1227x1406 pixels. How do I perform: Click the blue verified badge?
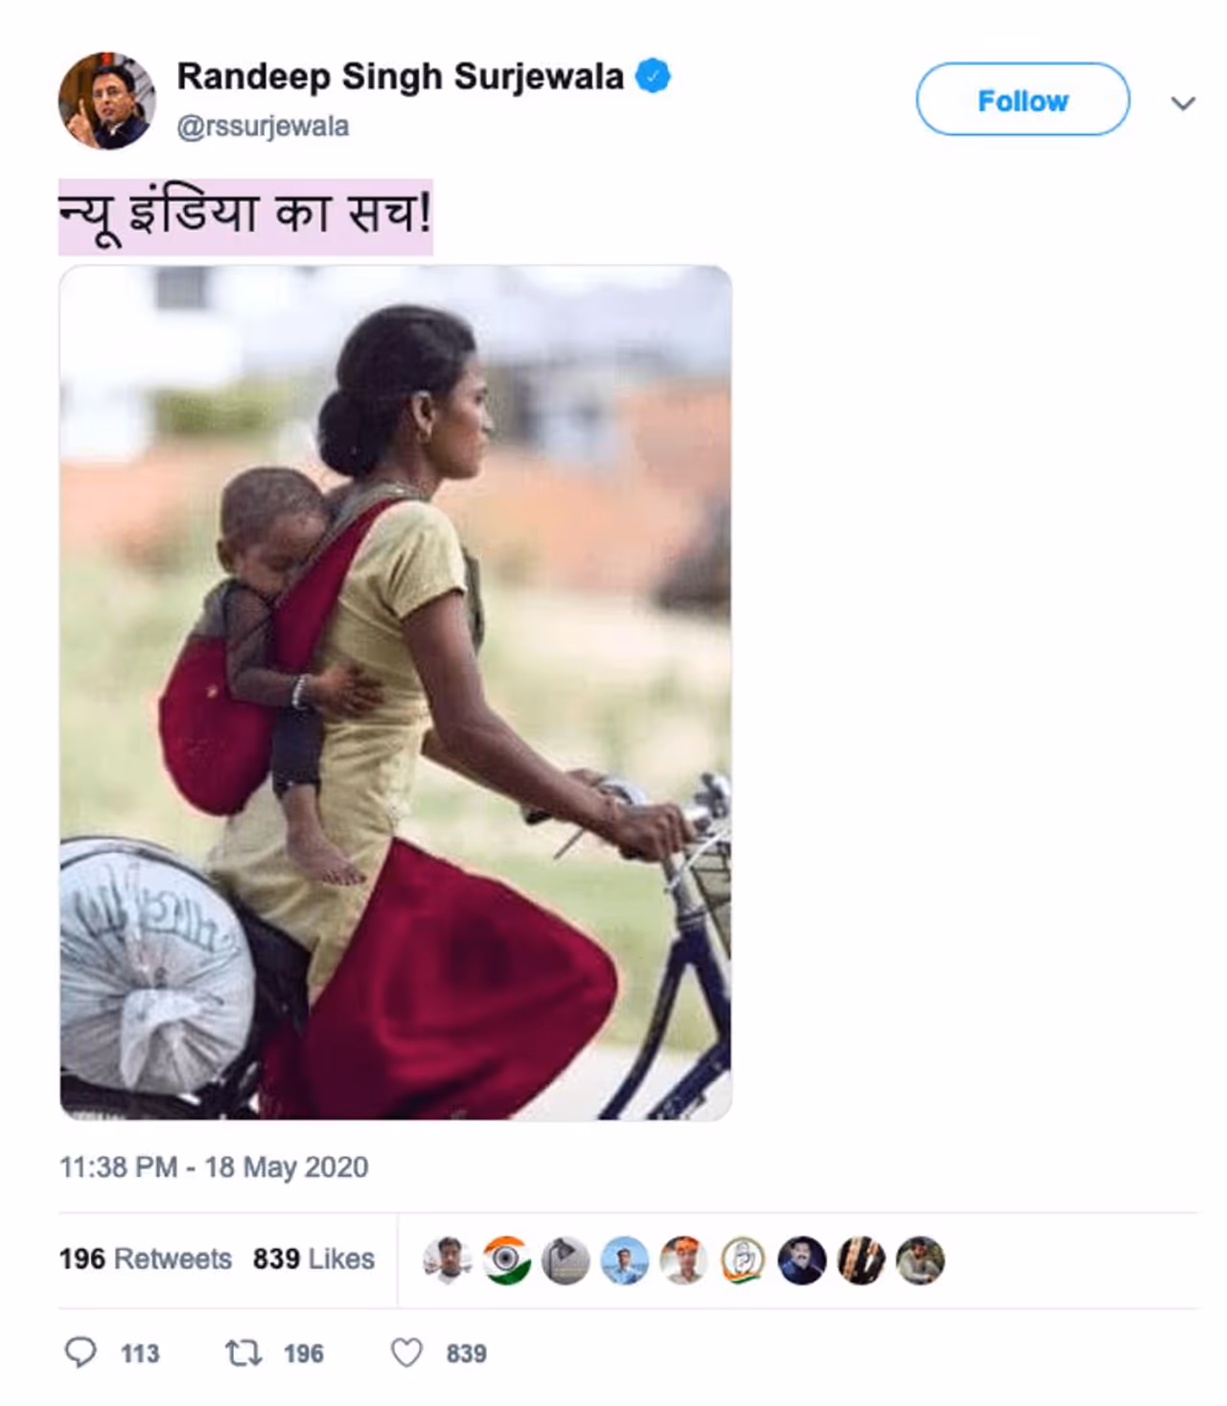(x=653, y=76)
